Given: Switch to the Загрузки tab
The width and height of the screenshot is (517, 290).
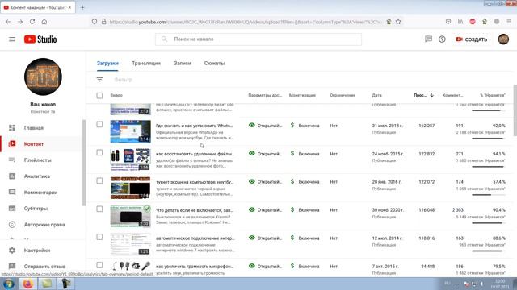Looking at the screenshot, I should [x=107, y=63].
